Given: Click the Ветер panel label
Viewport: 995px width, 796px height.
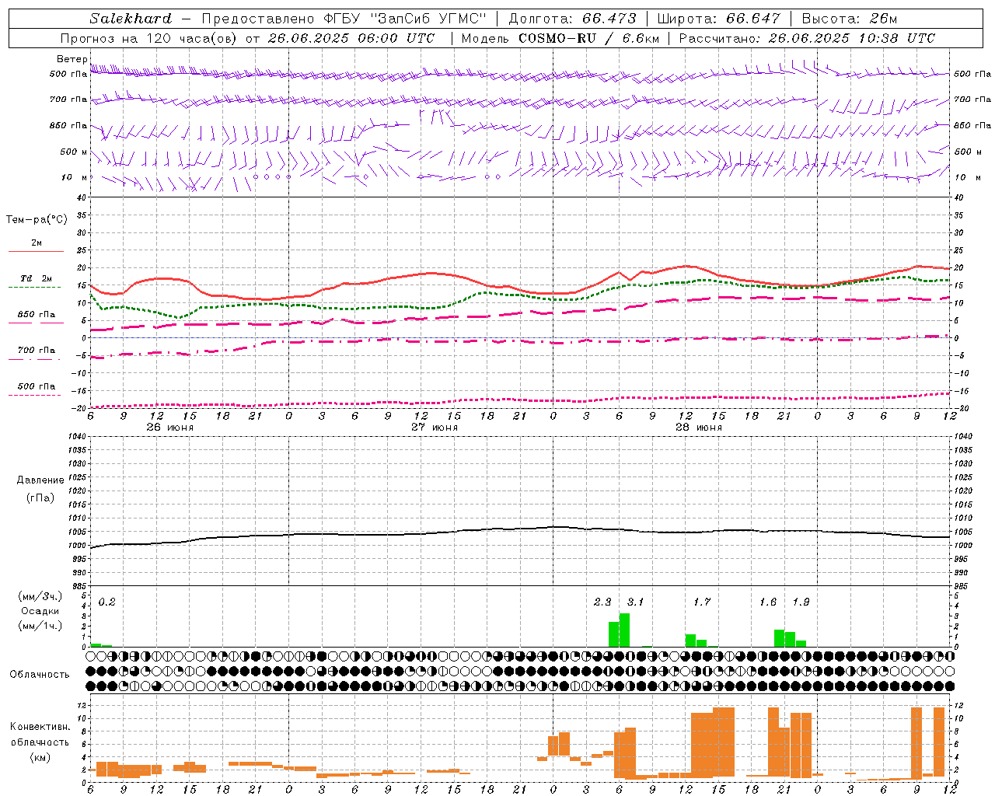Looking at the screenshot, I should pos(72,59).
